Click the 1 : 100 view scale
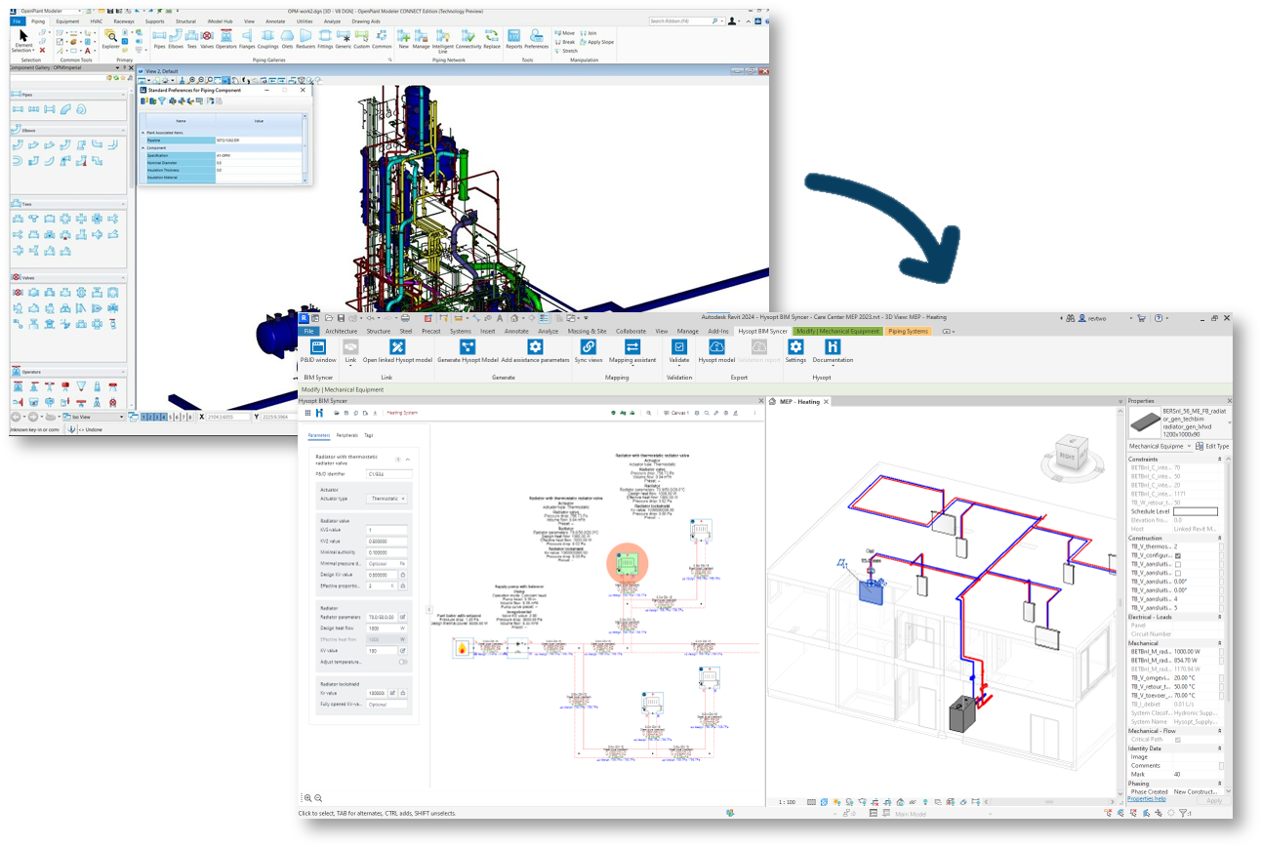 click(786, 802)
